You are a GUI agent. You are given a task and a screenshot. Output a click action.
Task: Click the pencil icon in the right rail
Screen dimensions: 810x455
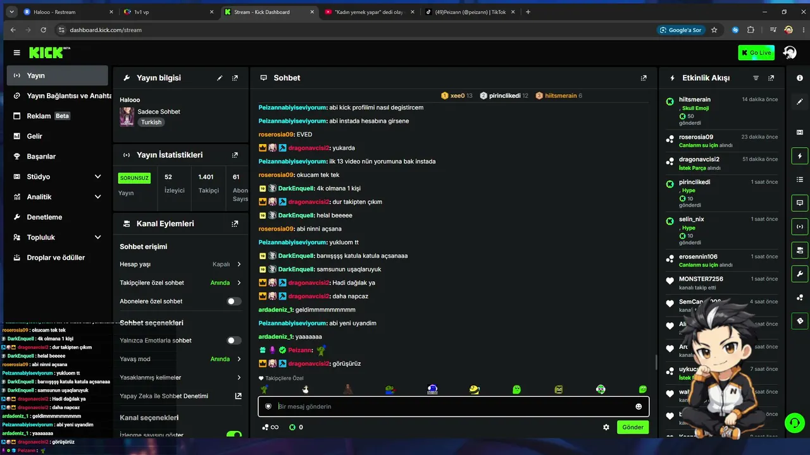click(800, 101)
